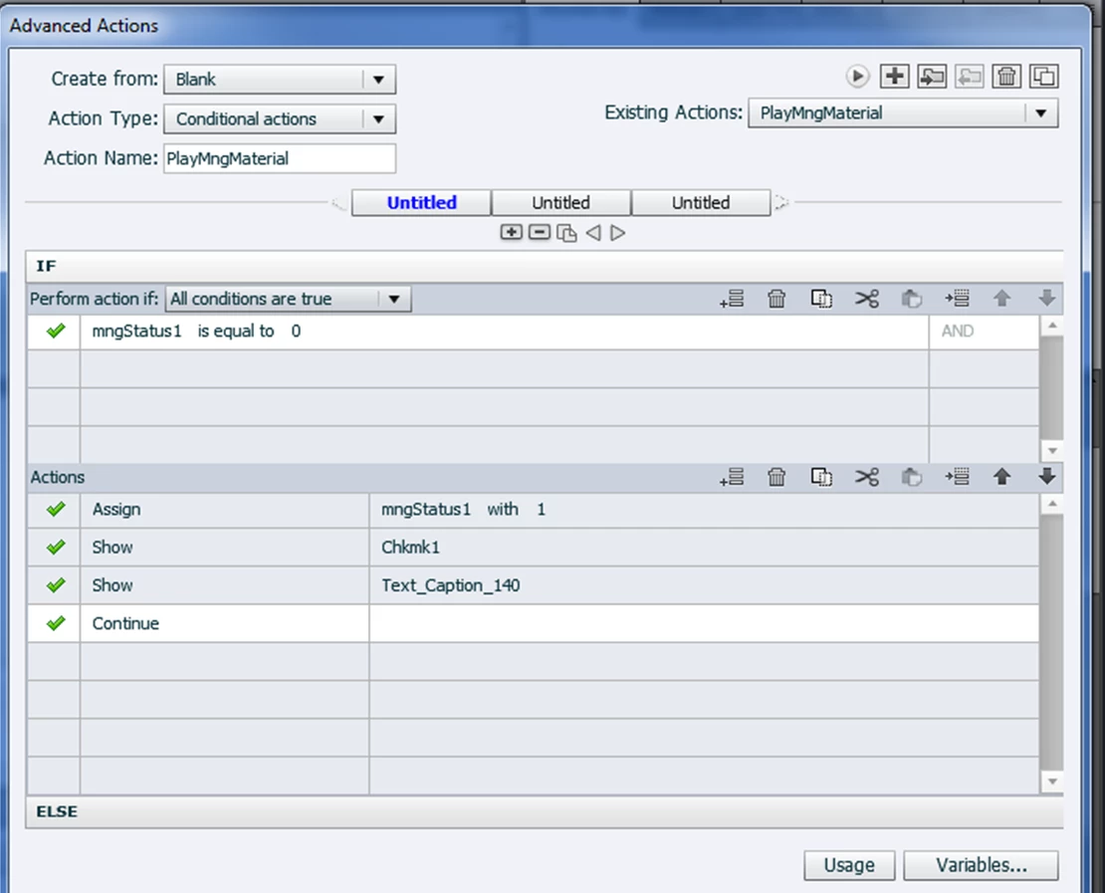Click the duplicate action icon at top right

click(x=1043, y=76)
